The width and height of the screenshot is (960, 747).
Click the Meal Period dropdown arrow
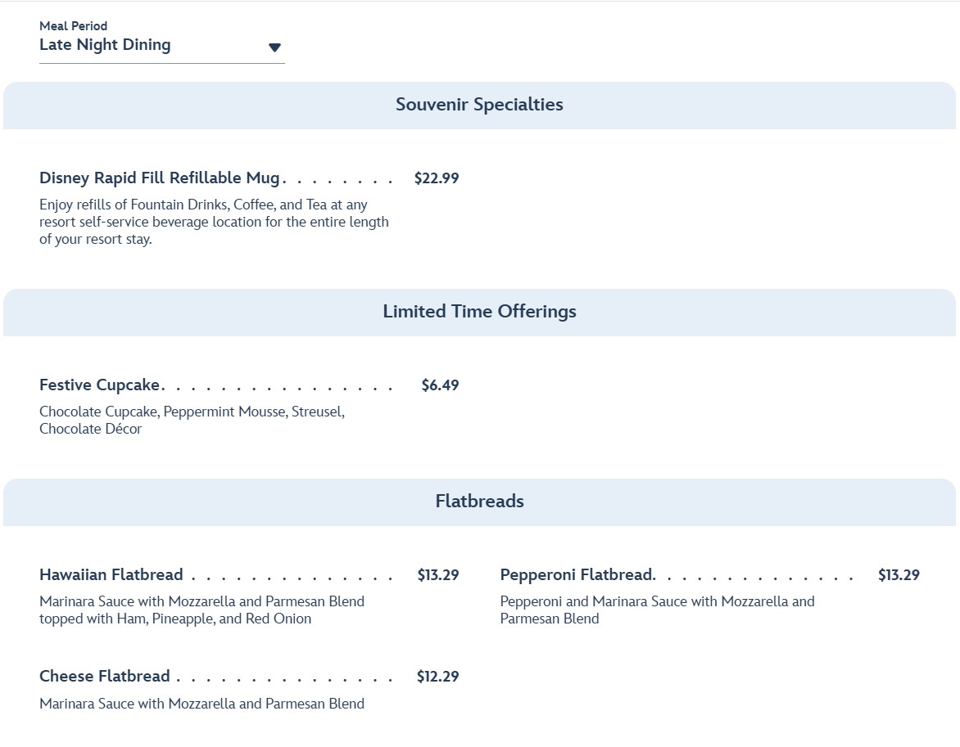275,47
